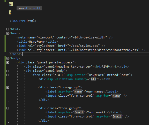
Task: Click the asp-action attribute on the form
Action: tap(76, 75)
